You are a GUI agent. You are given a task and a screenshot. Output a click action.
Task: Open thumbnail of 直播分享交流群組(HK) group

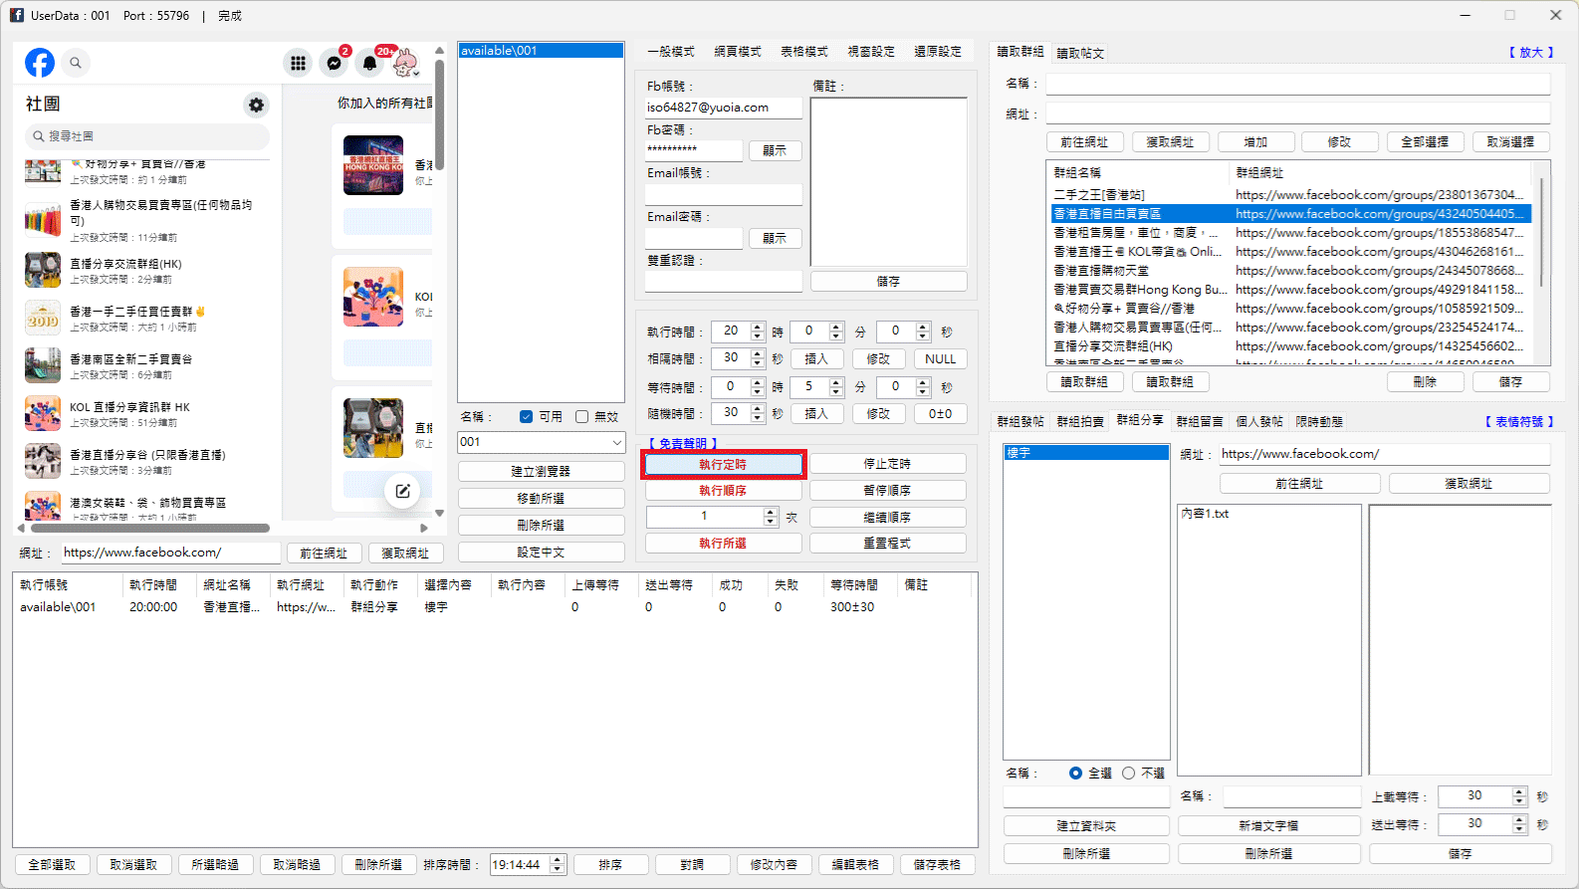point(43,270)
